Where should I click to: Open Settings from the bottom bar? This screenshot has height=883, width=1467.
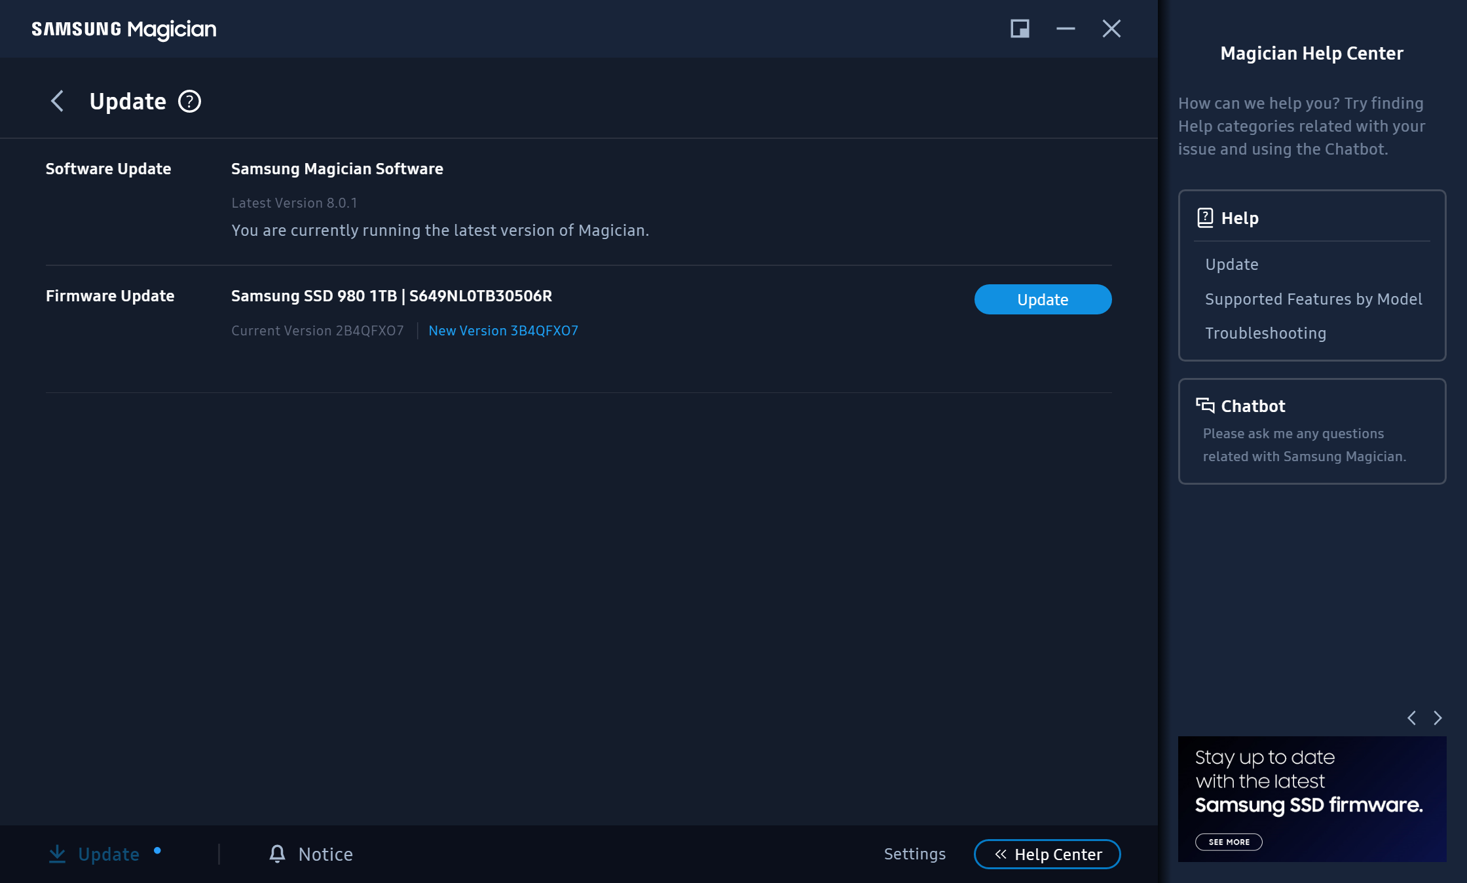[914, 854]
